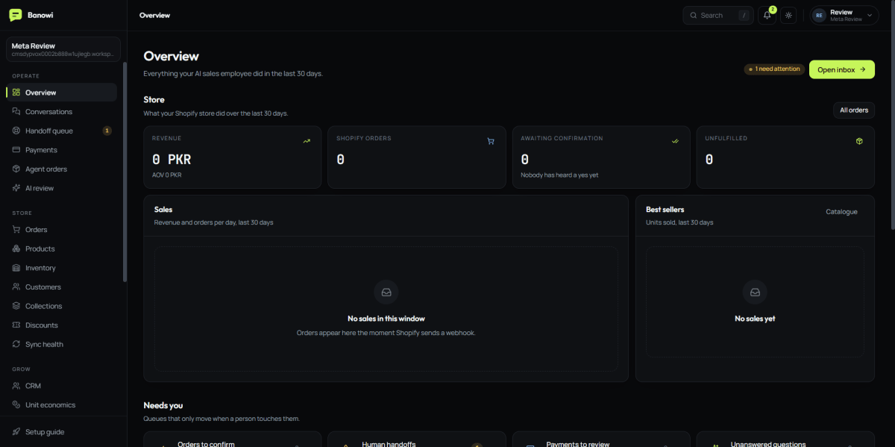This screenshot has height=447, width=895.
Task: Click the Open inbox button
Action: pyautogui.click(x=841, y=69)
